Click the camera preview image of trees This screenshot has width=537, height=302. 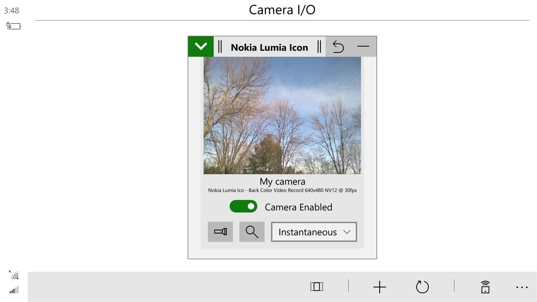(282, 115)
